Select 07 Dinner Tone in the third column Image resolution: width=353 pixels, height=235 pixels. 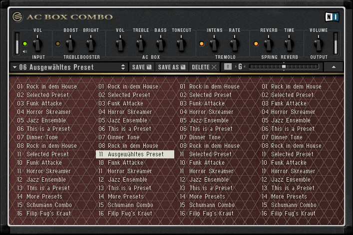[200, 137]
